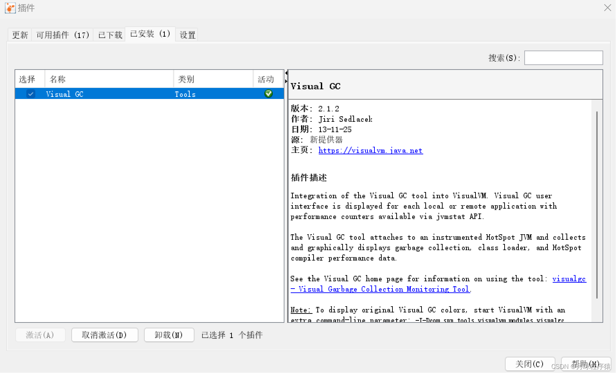The height and width of the screenshot is (373, 616).
Task: Close the 插件 dialog window
Action: point(607,8)
